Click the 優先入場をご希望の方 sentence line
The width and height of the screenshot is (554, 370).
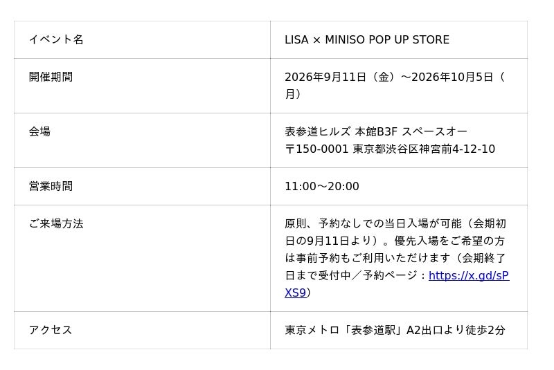pyautogui.click(x=449, y=241)
